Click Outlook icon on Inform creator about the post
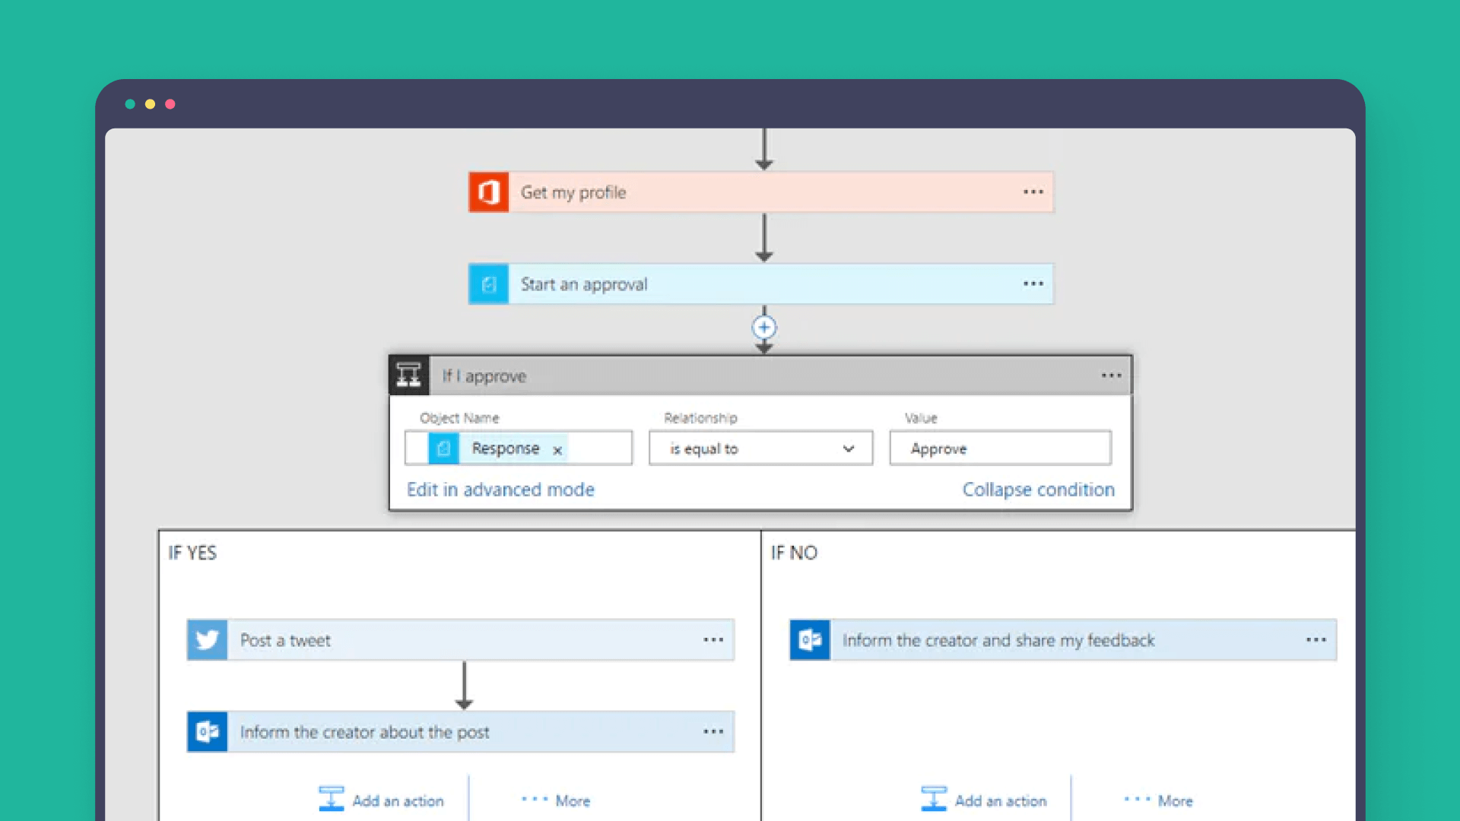The height and width of the screenshot is (821, 1460). point(208,732)
